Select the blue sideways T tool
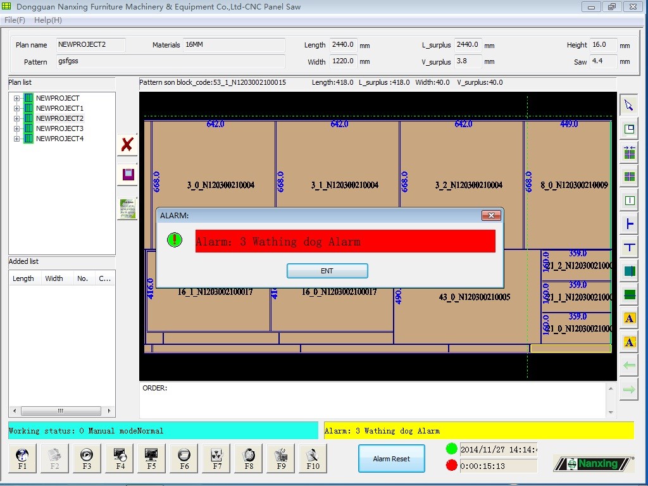648x486 pixels. click(629, 224)
